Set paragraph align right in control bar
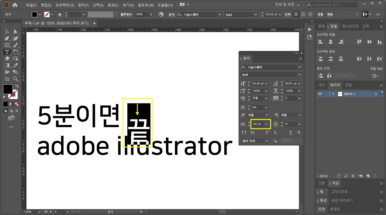This screenshot has width=386, height=215. point(310,14)
